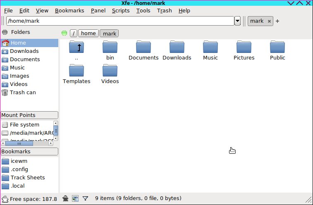
Task: Select the /media/mark/AR mount point
Action: pos(27,133)
